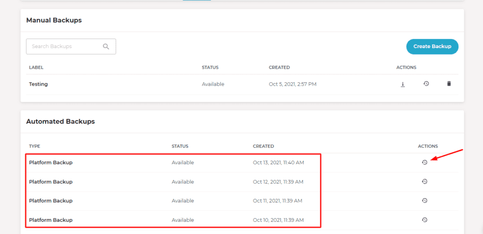This screenshot has width=483, height=234.
Task: Select the Oct 12 Platform Backup row label
Action: point(50,182)
